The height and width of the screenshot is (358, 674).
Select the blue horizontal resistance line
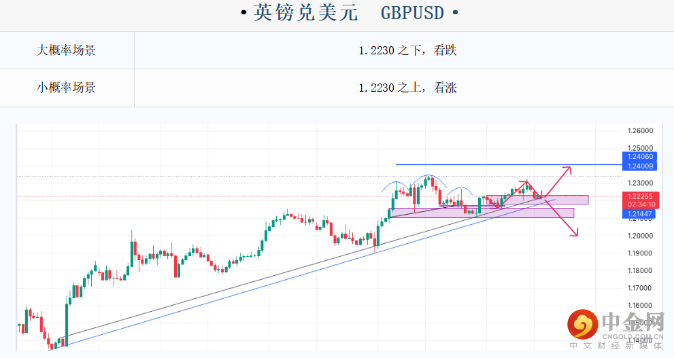476,164
